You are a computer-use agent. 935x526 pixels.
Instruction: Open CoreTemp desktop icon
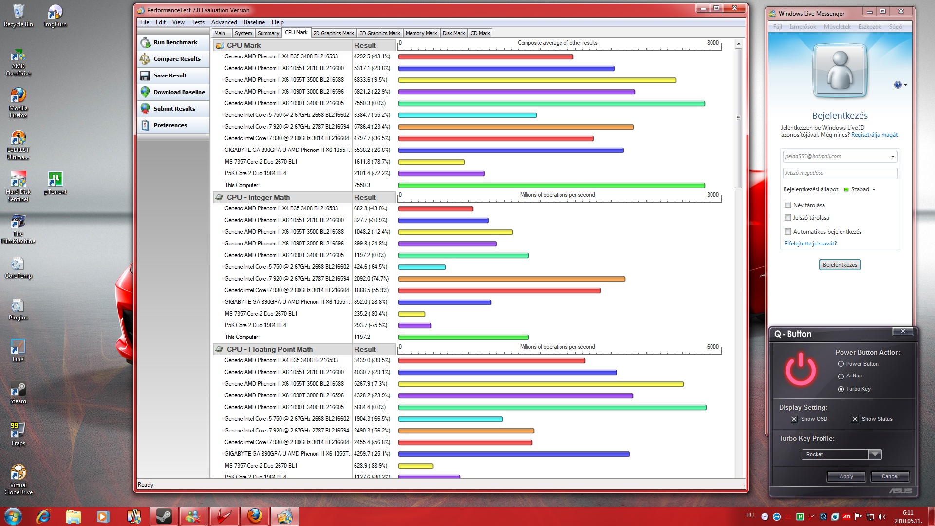(x=19, y=268)
